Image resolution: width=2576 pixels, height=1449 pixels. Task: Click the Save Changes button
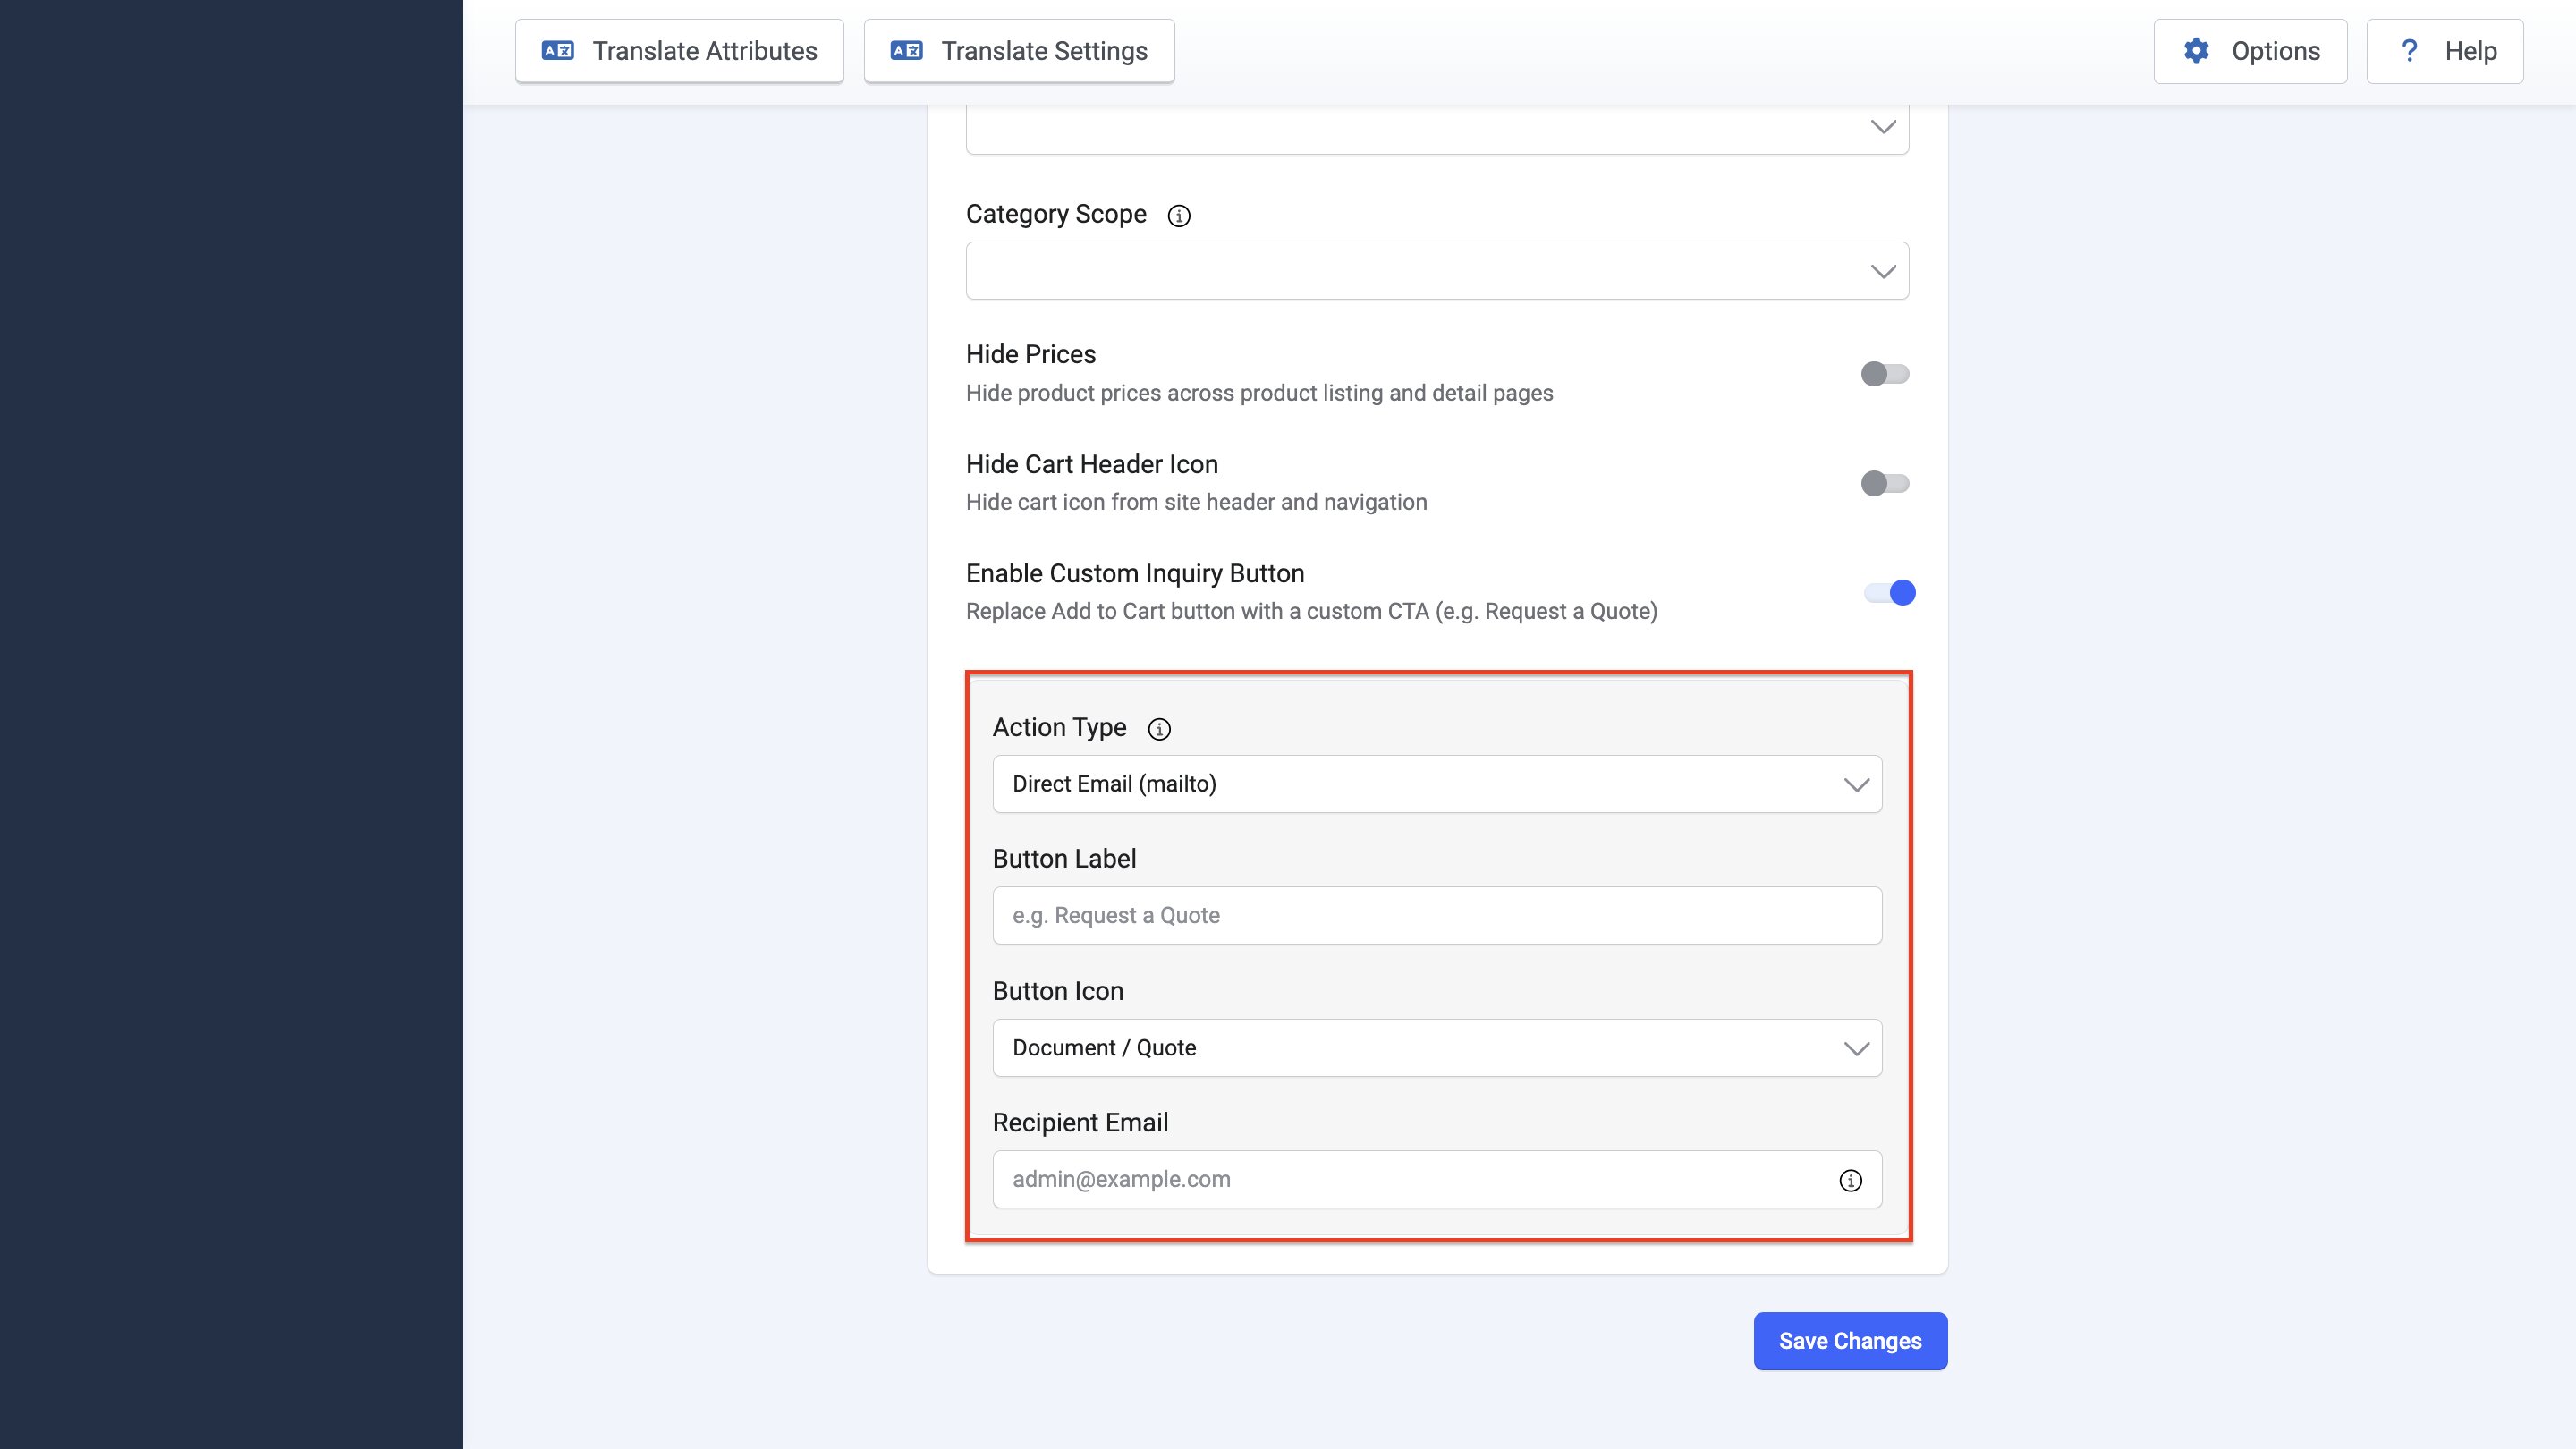tap(1850, 1341)
